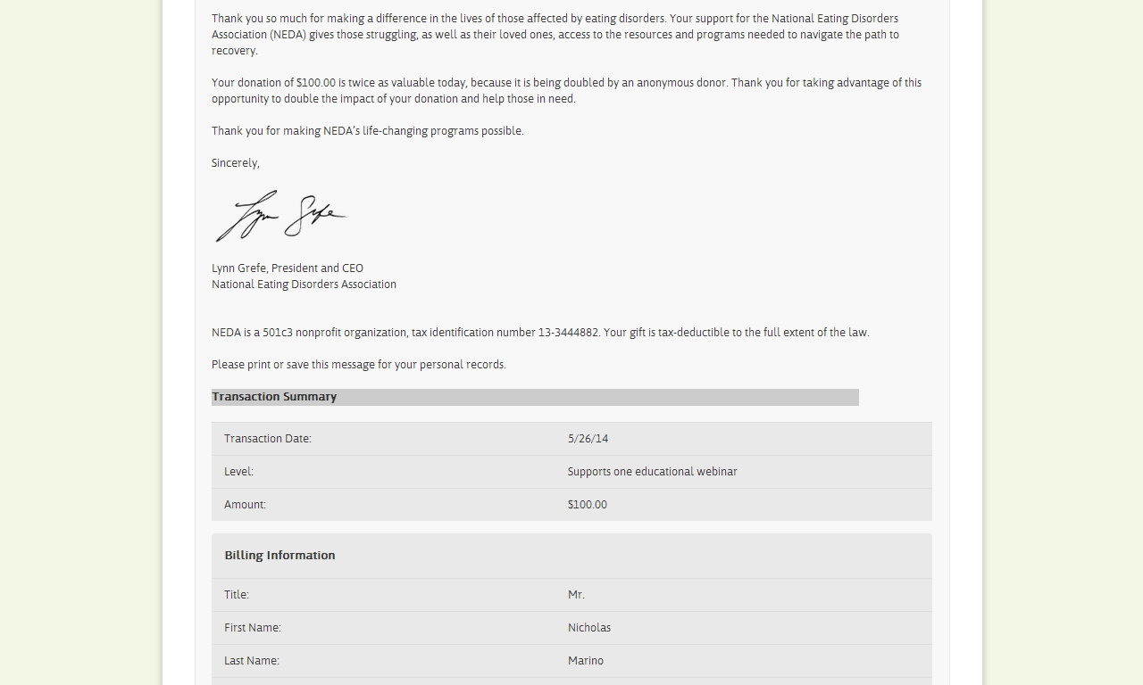Screen dimensions: 1143x685
Task: Select the Marino last name value
Action: coord(586,661)
